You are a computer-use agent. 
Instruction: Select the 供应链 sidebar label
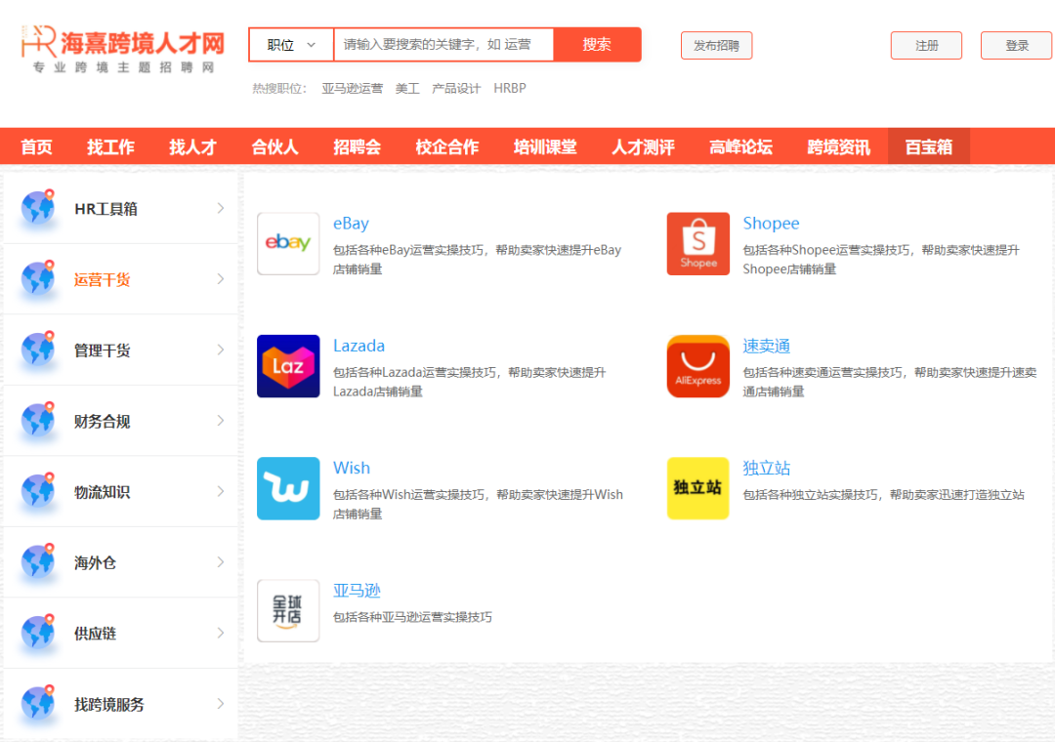tap(95, 634)
